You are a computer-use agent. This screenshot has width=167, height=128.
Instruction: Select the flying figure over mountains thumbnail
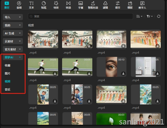[x=146, y=94]
